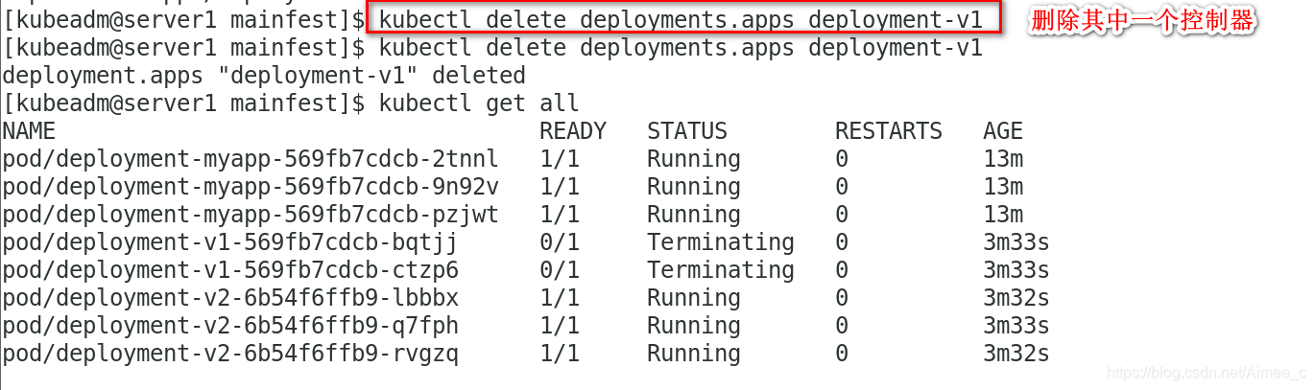
Task: Click restarts value 0 of the 2tnnl pod
Action: pyautogui.click(x=842, y=159)
